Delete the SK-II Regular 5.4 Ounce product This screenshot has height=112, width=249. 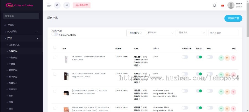pyautogui.click(x=234, y=75)
